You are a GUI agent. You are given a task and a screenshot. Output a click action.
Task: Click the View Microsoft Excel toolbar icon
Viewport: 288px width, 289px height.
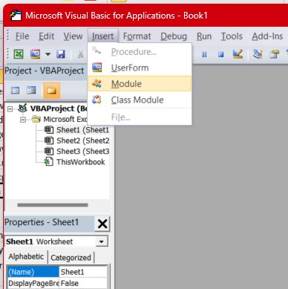pyautogui.click(x=19, y=53)
